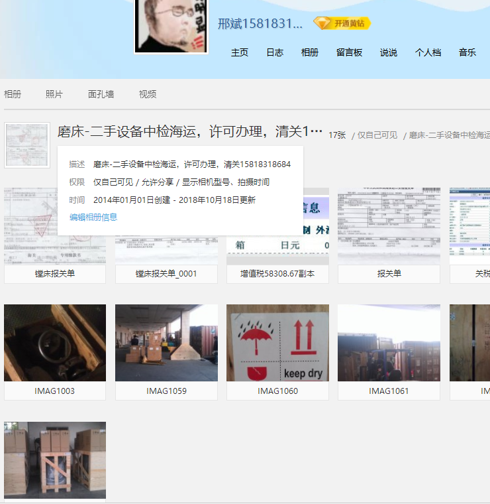The image size is (490, 504).
Task: Open the 报关单 photo thumbnail
Action: point(389,226)
